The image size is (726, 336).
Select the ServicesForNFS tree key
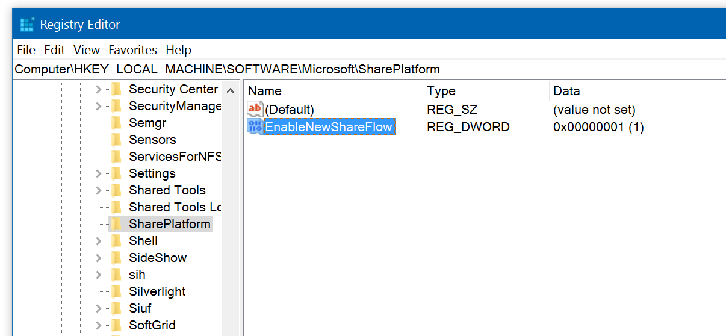tap(175, 157)
